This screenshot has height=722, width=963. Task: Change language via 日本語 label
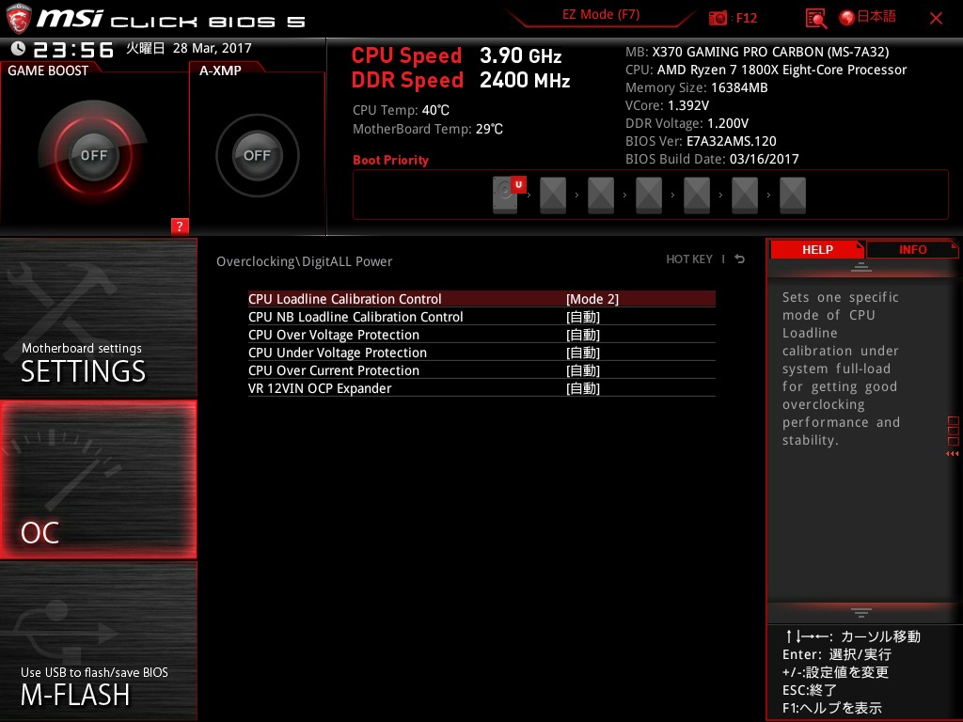[876, 17]
